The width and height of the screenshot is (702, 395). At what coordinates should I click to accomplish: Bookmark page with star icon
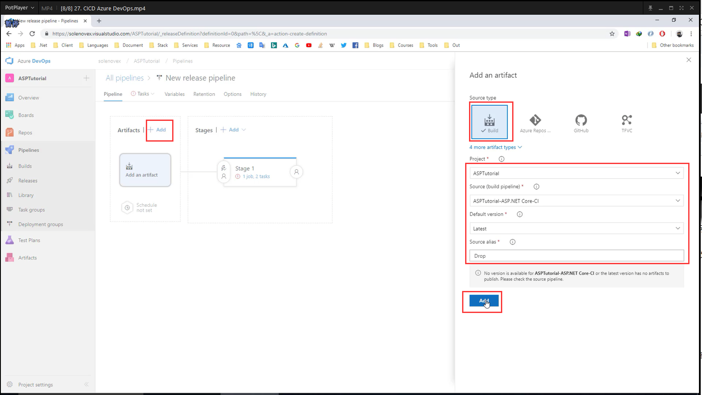[x=612, y=34]
